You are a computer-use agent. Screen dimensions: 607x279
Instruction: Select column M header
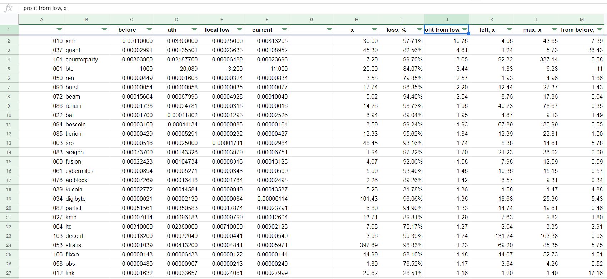coord(582,20)
